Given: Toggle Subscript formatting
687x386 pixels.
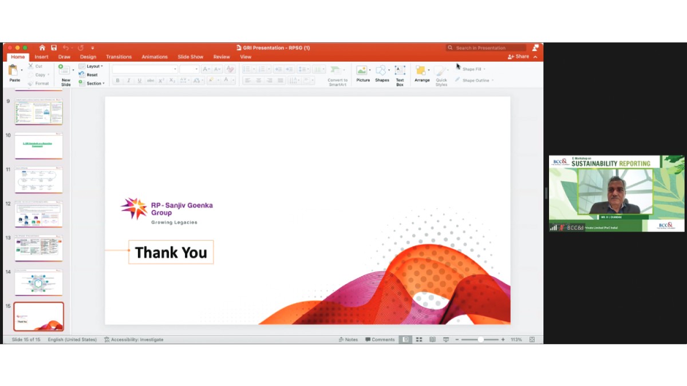Looking at the screenshot, I should pos(172,81).
